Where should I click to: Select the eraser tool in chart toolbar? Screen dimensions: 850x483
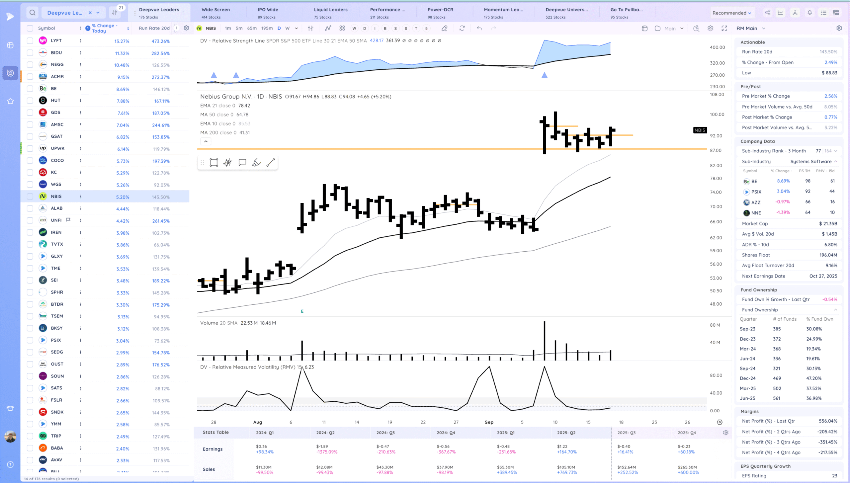click(x=444, y=28)
